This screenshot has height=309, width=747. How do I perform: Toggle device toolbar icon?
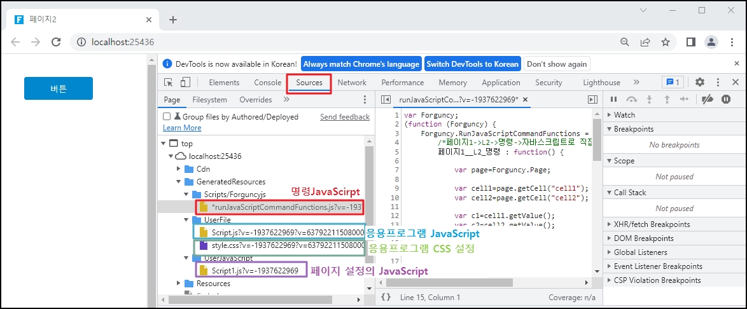coord(185,83)
